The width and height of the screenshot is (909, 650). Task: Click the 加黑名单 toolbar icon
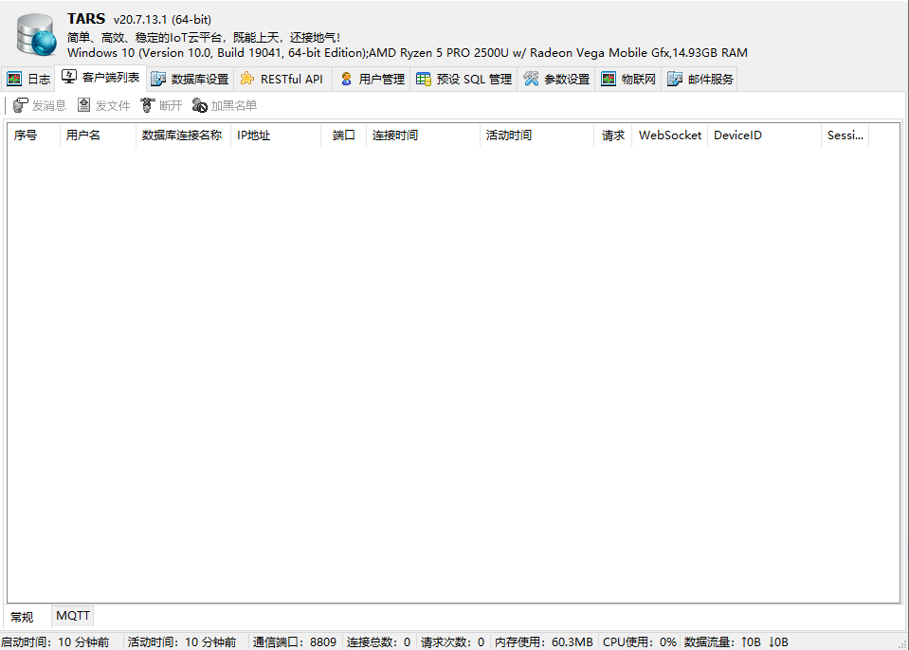click(x=199, y=105)
